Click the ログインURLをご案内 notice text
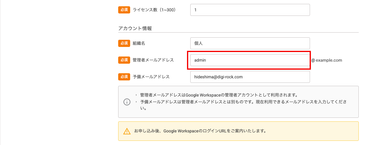 pos(200,131)
